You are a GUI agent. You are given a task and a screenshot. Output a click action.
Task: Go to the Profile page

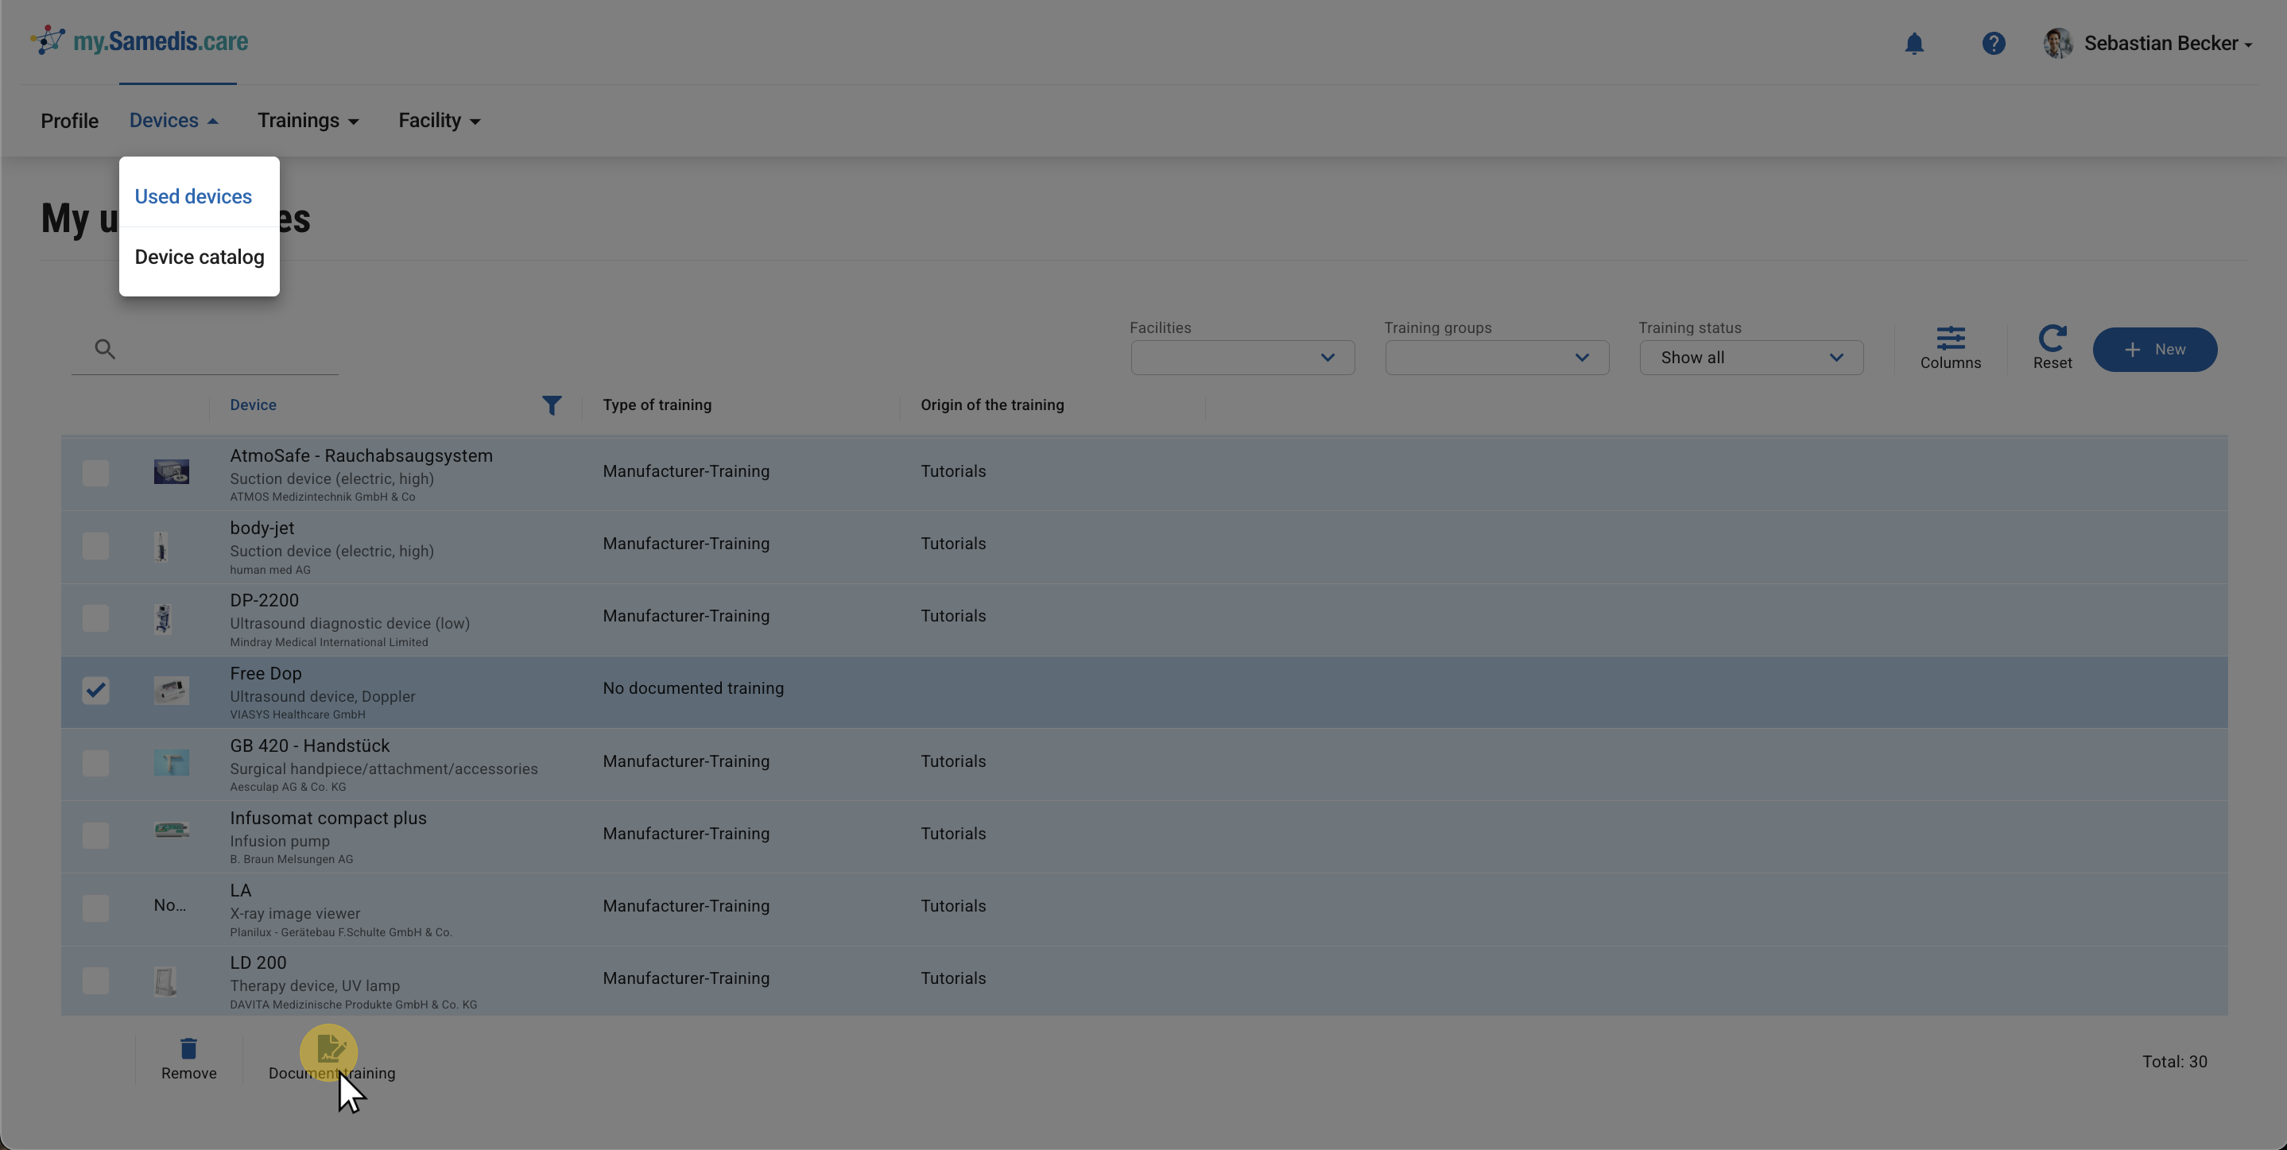tap(69, 121)
